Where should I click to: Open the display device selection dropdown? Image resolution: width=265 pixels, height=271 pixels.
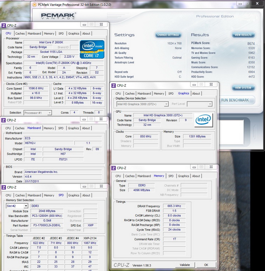tap(166, 104)
